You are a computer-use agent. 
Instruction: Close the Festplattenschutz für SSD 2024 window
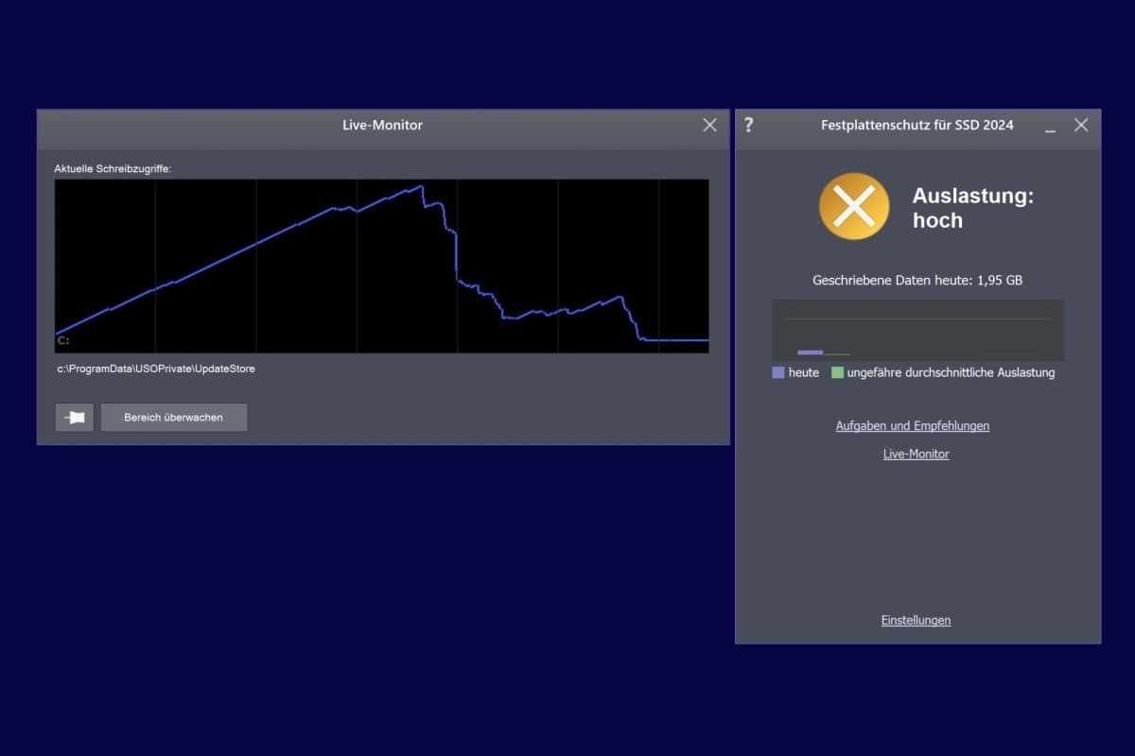tap(1081, 125)
